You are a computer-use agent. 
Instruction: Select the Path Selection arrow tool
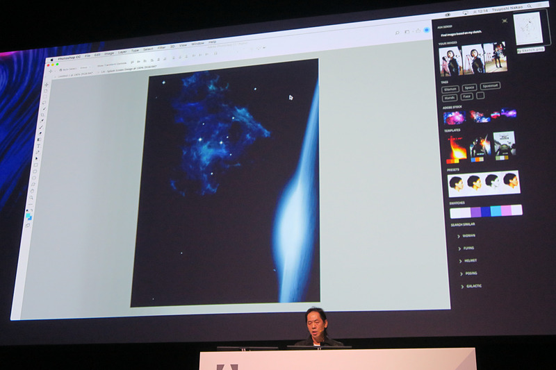[37, 158]
